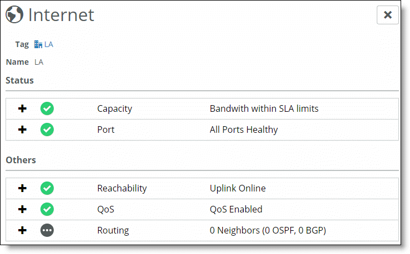Click the green Reachability check icon
The height and width of the screenshot is (254, 410).
(47, 188)
